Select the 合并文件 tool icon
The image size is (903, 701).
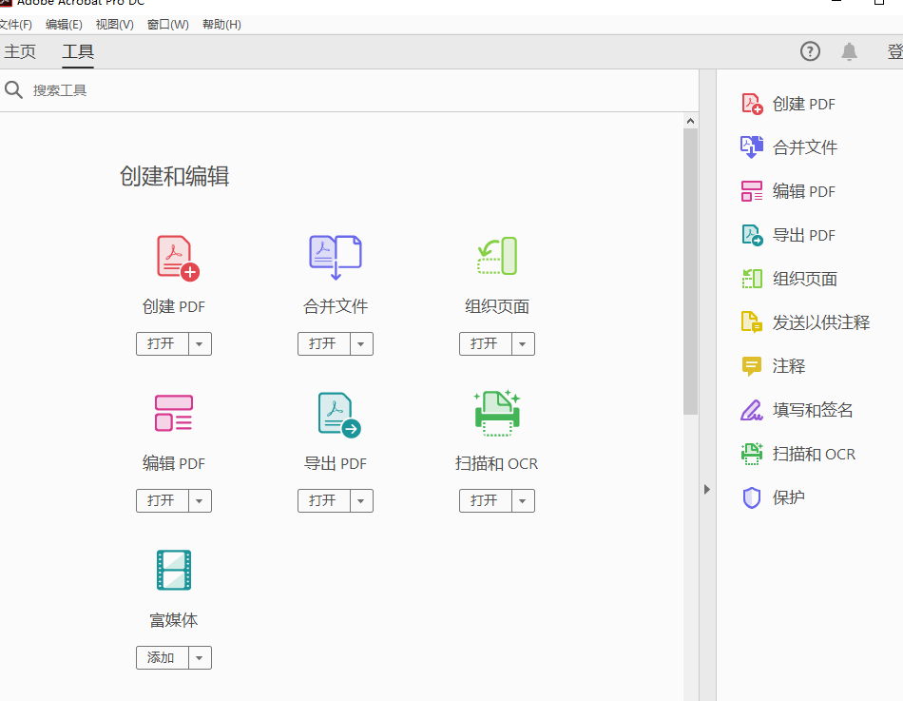point(335,255)
